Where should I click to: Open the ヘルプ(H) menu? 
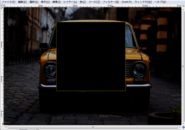160,2
